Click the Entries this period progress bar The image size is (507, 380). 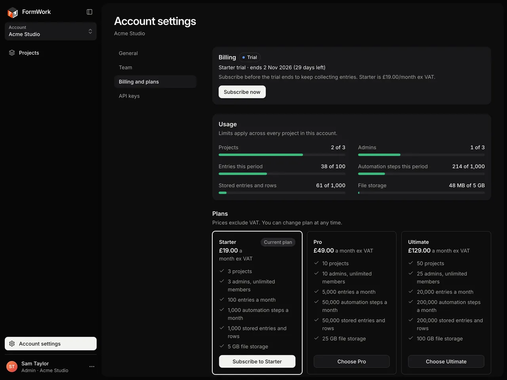point(282,174)
